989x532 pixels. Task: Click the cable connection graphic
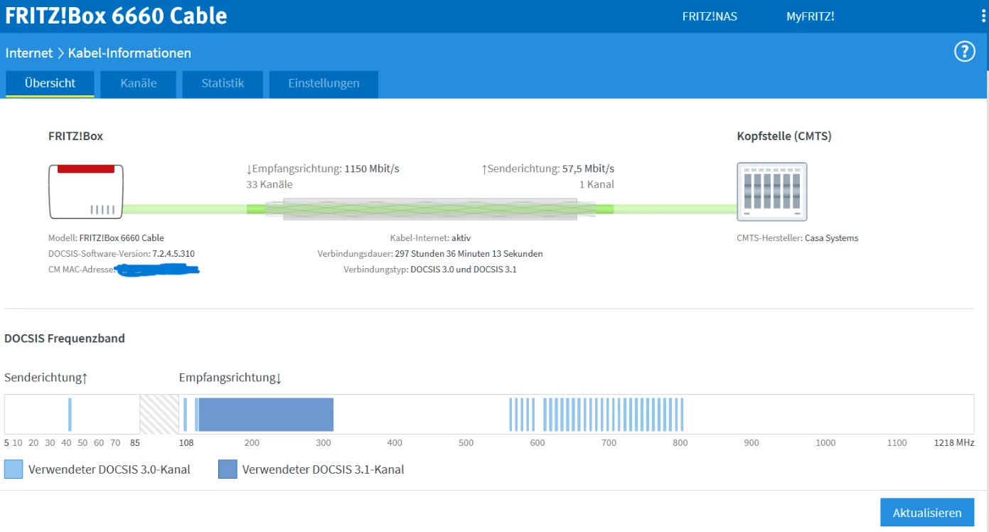429,208
